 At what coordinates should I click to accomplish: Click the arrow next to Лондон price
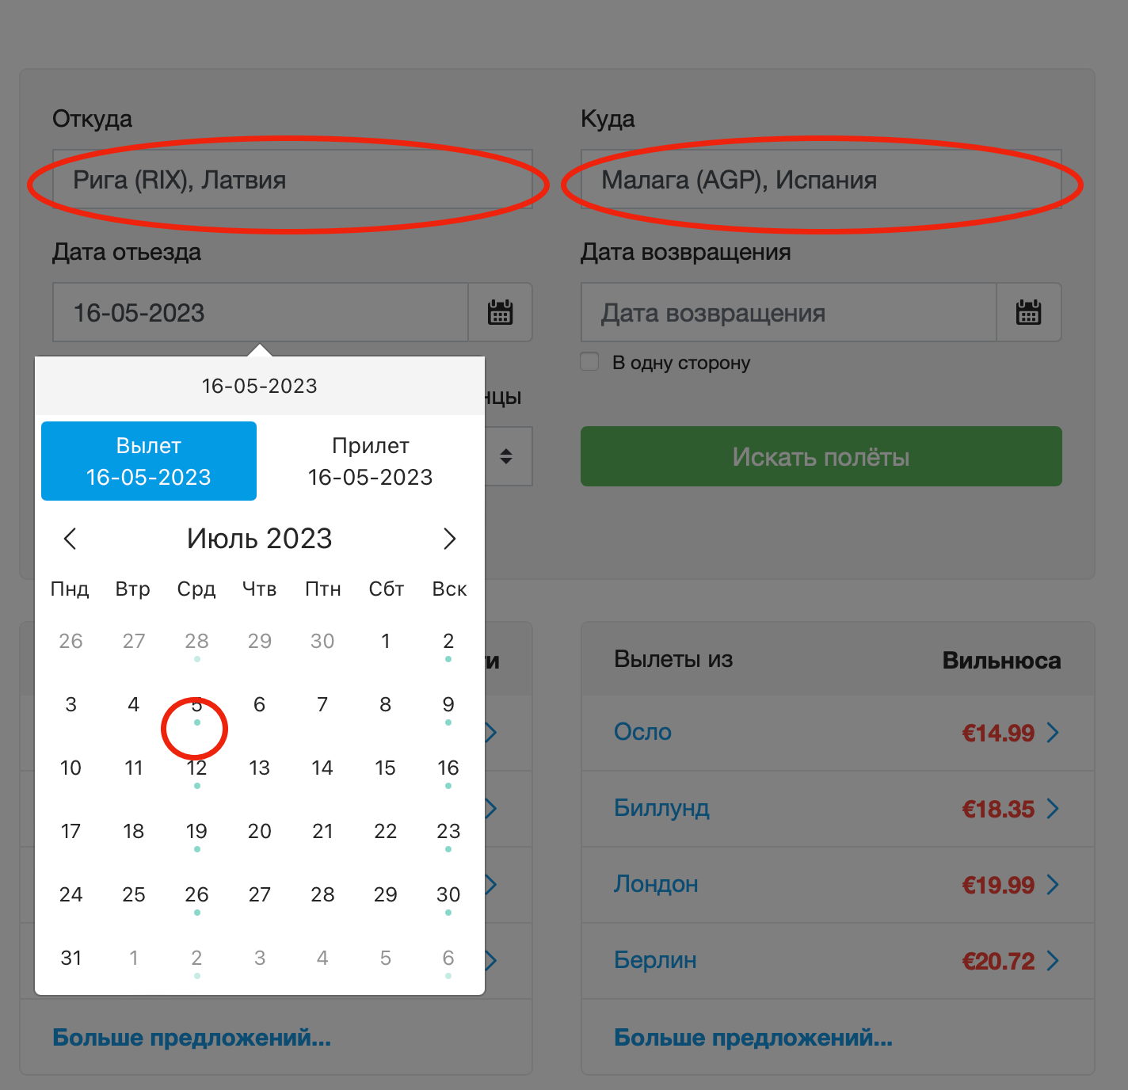click(x=1053, y=884)
